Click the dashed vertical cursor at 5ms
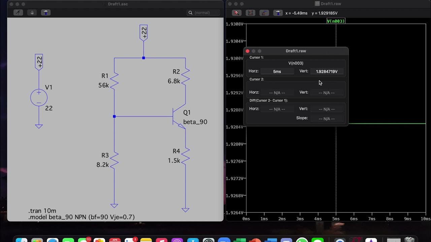The height and width of the screenshot is (242, 431). click(336, 168)
